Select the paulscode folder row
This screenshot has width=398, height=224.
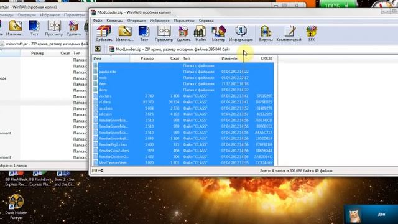point(183,72)
